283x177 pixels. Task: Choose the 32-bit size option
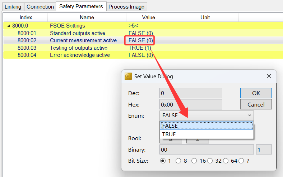tap(210, 161)
